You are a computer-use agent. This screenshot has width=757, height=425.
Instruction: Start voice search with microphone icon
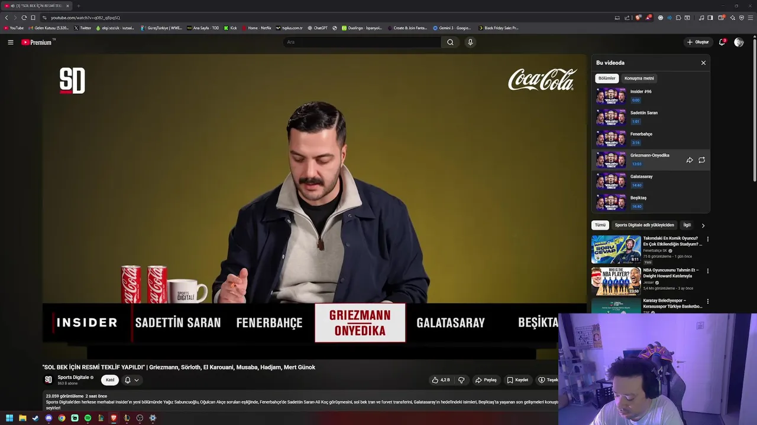coord(470,42)
